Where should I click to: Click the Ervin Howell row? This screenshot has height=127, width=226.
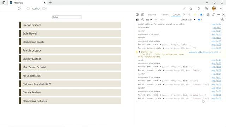[x=71, y=34]
